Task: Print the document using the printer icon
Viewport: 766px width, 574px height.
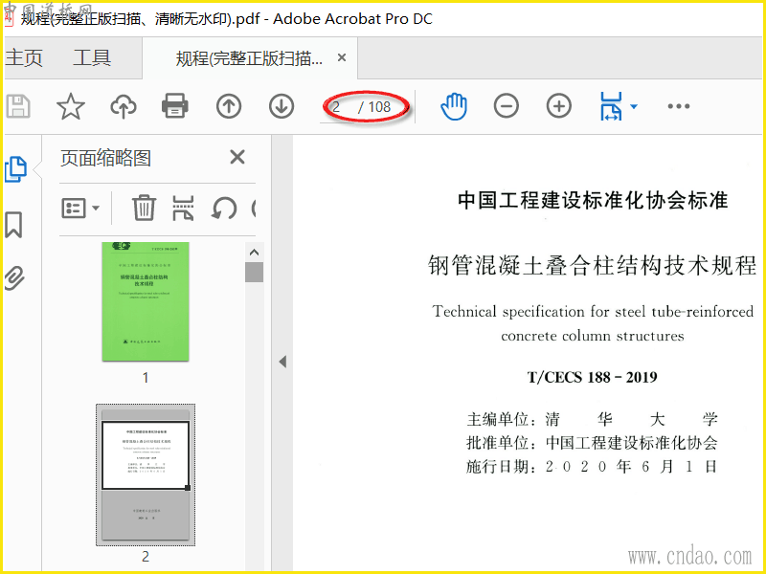Action: click(175, 106)
